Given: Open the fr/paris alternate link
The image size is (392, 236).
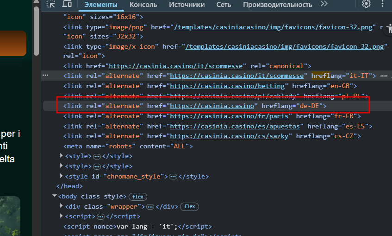Looking at the screenshot, I should pos(229,116).
